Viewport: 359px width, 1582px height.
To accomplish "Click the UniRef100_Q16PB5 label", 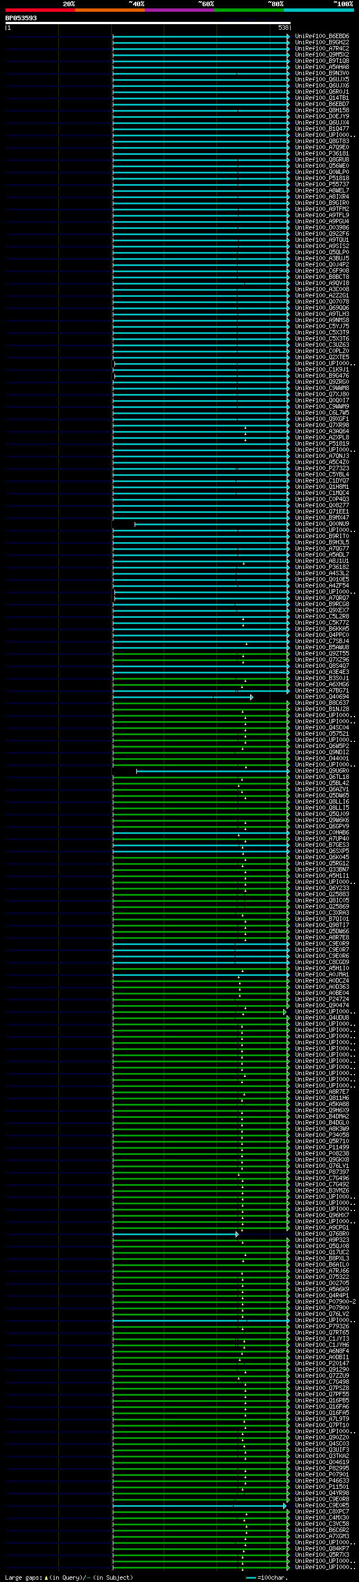I will 322,1400.
